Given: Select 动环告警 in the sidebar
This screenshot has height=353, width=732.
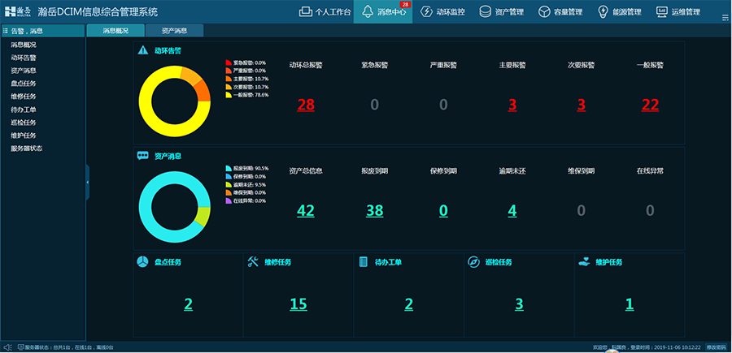Looking at the screenshot, I should (x=24, y=58).
